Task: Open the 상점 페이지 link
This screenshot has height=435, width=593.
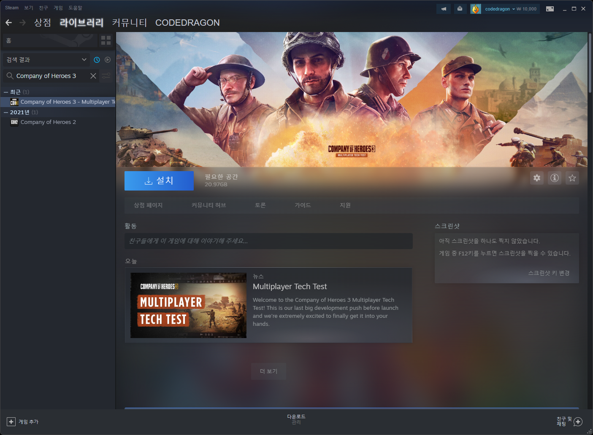Action: click(x=148, y=205)
